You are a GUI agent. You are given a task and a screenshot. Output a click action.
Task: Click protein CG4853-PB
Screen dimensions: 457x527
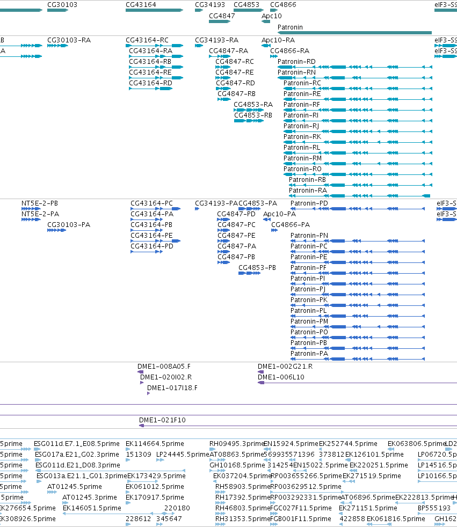point(257,268)
